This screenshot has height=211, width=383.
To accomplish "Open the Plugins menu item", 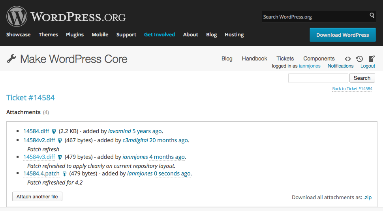I will coord(75,34).
